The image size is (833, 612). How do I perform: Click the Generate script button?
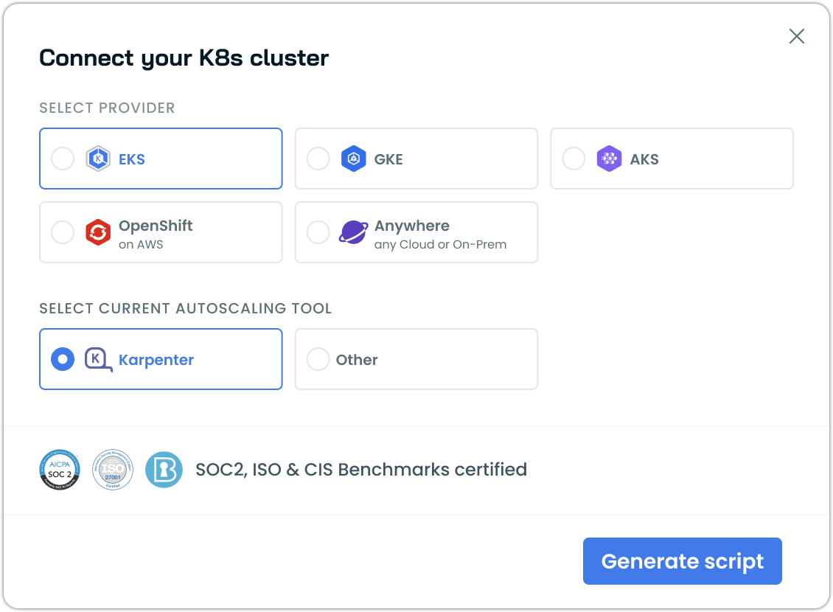pos(682,561)
